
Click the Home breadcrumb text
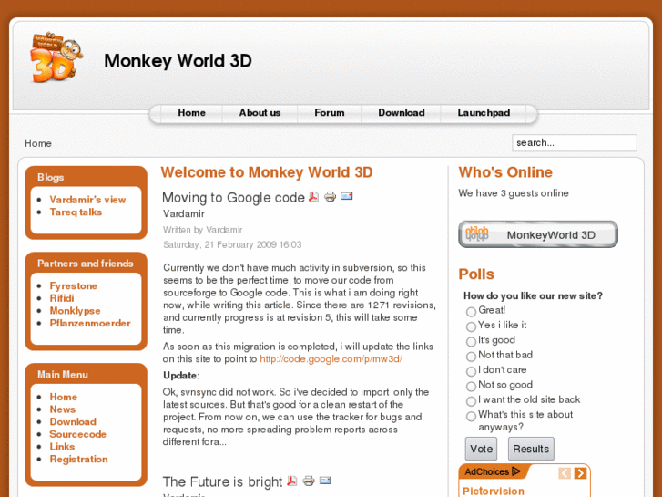click(x=38, y=143)
